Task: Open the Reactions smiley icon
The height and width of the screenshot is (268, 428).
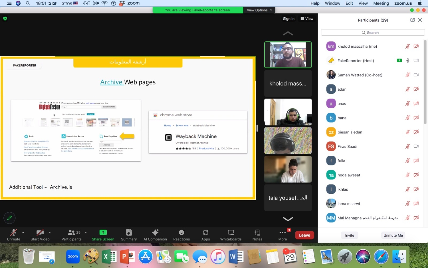Action: point(182,232)
